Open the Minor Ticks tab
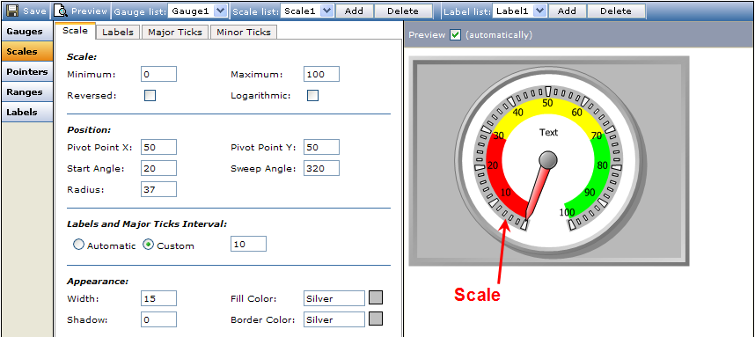Viewport: 755px width, 337px height. pos(244,33)
